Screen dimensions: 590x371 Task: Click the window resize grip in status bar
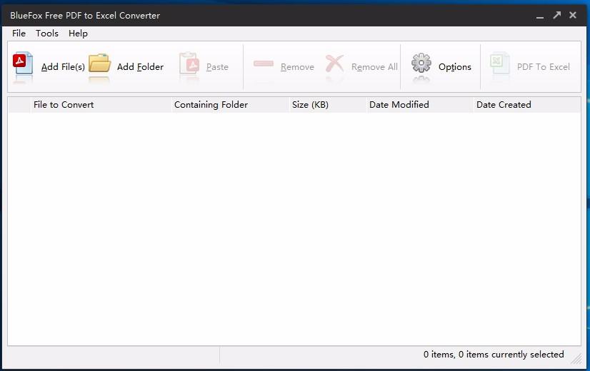pyautogui.click(x=576, y=359)
